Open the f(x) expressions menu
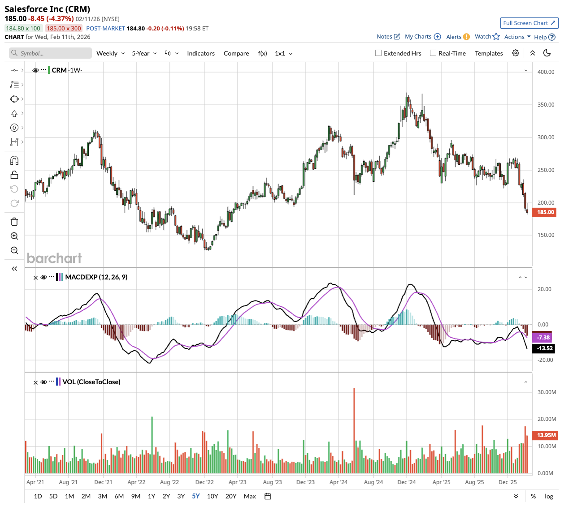The image size is (573, 515). pyautogui.click(x=263, y=53)
